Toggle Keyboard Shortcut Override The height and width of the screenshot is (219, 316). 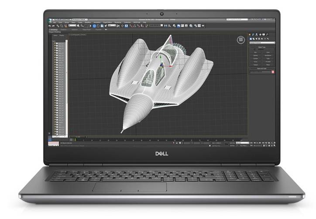[x=127, y=26]
